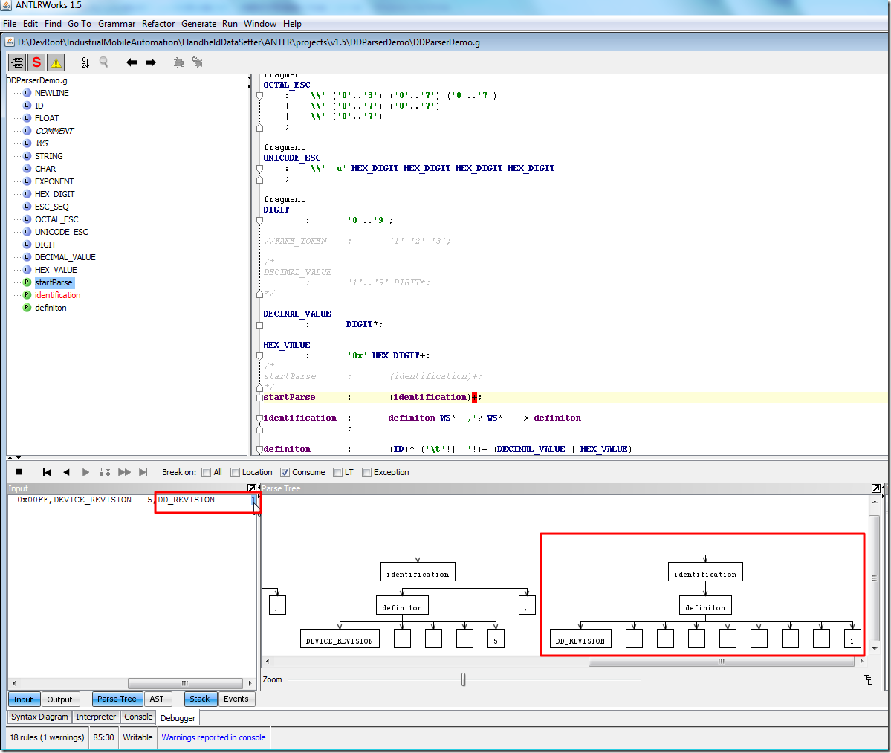This screenshot has height=753, width=891.
Task: Open the Grammar menu
Action: coord(117,24)
